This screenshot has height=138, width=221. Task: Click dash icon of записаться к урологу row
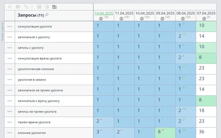[10, 37]
